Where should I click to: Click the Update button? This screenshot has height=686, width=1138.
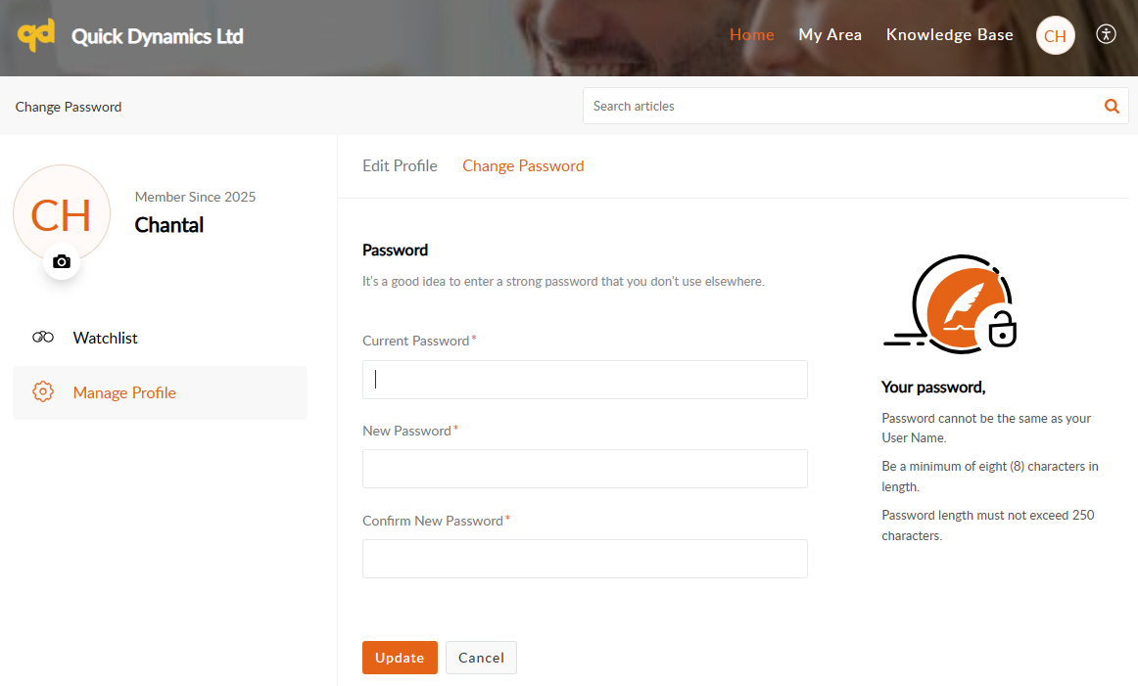[400, 658]
